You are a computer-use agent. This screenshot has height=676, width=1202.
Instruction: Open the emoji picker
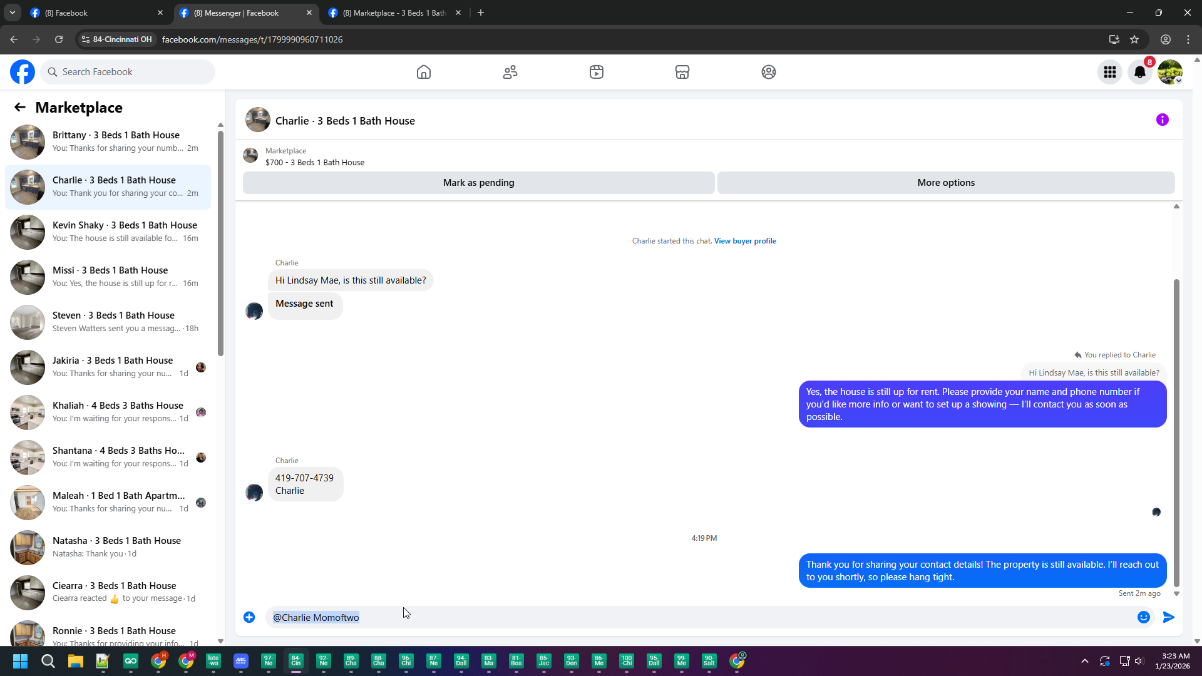tap(1144, 617)
